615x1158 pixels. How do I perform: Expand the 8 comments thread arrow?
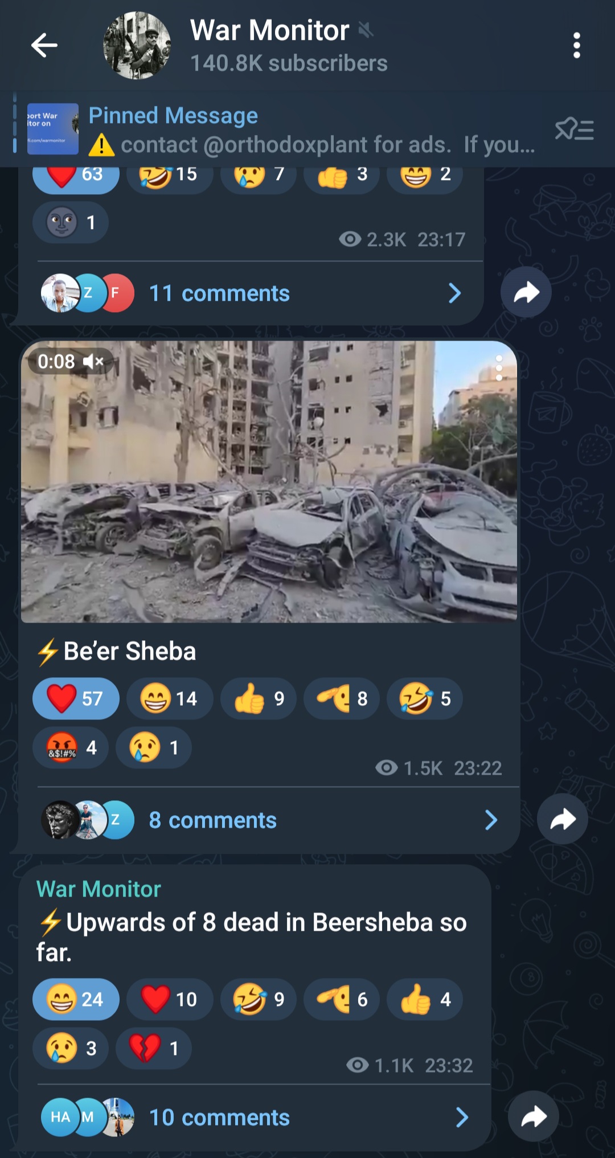[x=491, y=820]
